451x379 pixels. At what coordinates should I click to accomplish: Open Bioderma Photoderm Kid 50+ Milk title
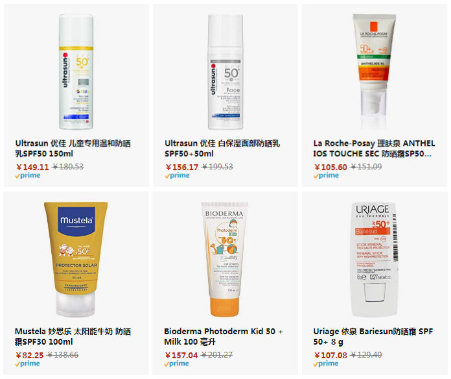pos(224,336)
